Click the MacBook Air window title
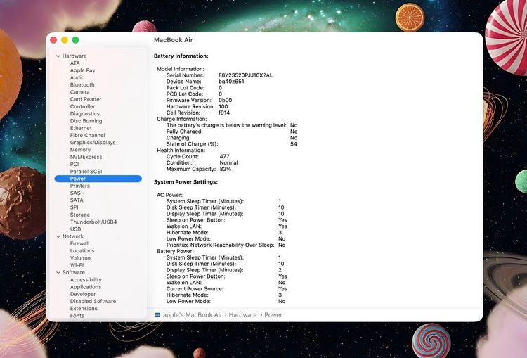The width and height of the screenshot is (527, 358). (174, 40)
